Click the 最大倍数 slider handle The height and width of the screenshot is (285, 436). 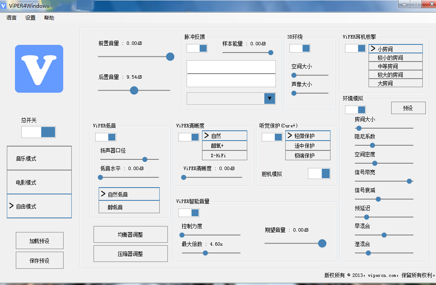click(205, 253)
